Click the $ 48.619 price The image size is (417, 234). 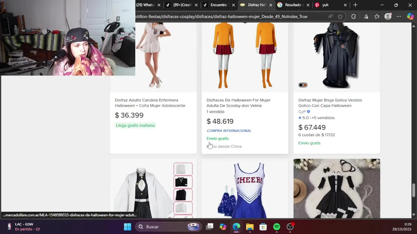click(x=220, y=121)
